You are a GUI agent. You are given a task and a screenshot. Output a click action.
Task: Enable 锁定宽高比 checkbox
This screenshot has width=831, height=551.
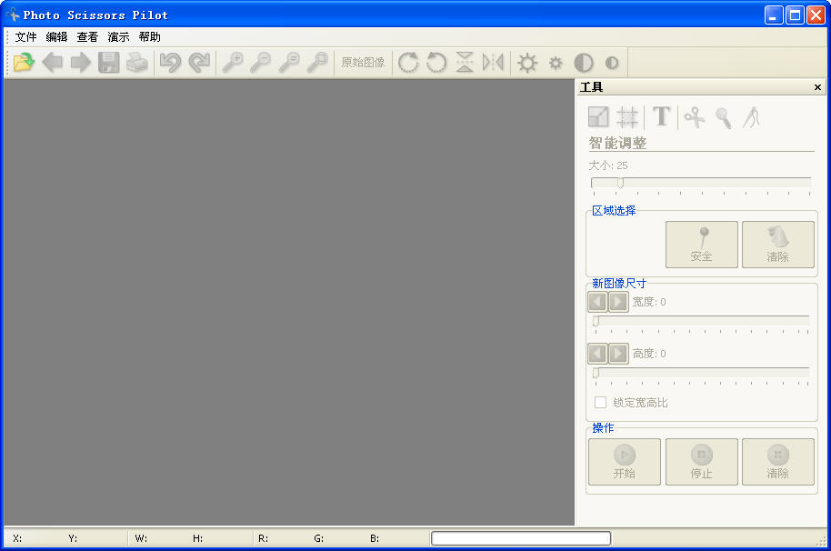600,403
